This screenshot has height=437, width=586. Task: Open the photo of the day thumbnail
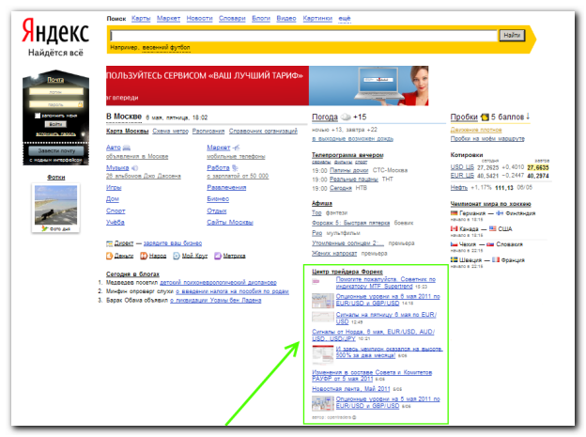tap(55, 205)
